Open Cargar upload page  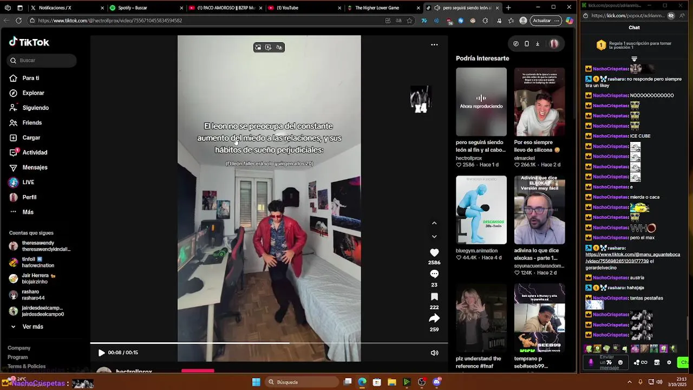[31, 138]
